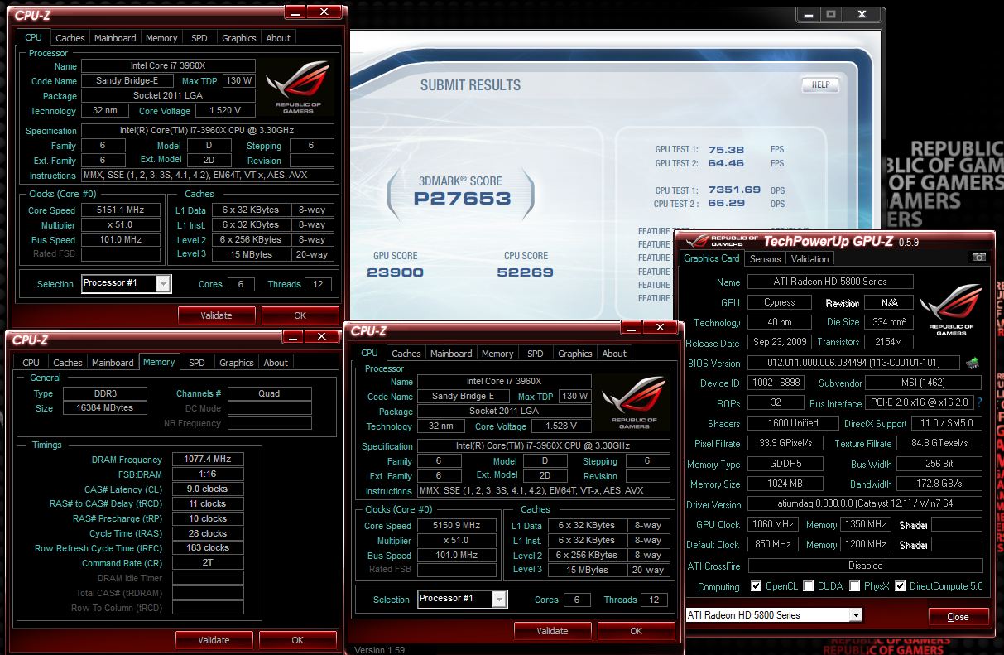Viewport: 1004px width, 655px height.
Task: Click the camera screenshot icon in GPU-Z
Action: (x=979, y=258)
